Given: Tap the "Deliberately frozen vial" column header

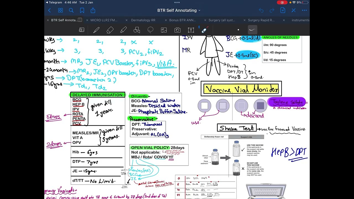Looking at the screenshot, I should (x=215, y=137).
